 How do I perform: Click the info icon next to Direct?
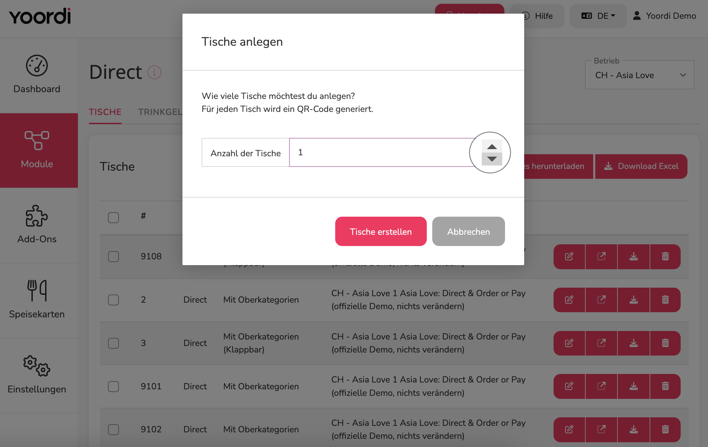coord(154,72)
